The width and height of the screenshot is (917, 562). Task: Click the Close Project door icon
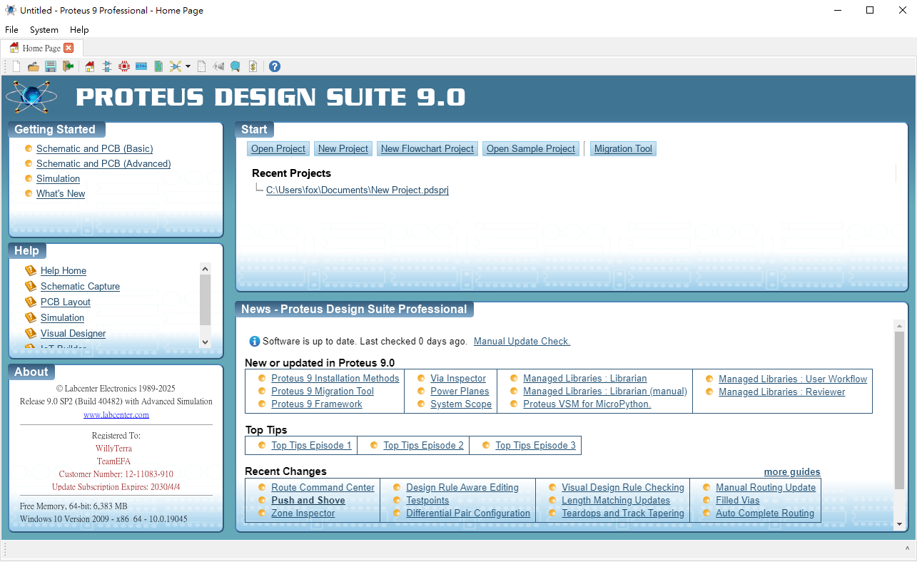click(69, 66)
